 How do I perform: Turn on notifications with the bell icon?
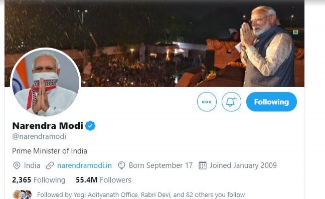231,102
